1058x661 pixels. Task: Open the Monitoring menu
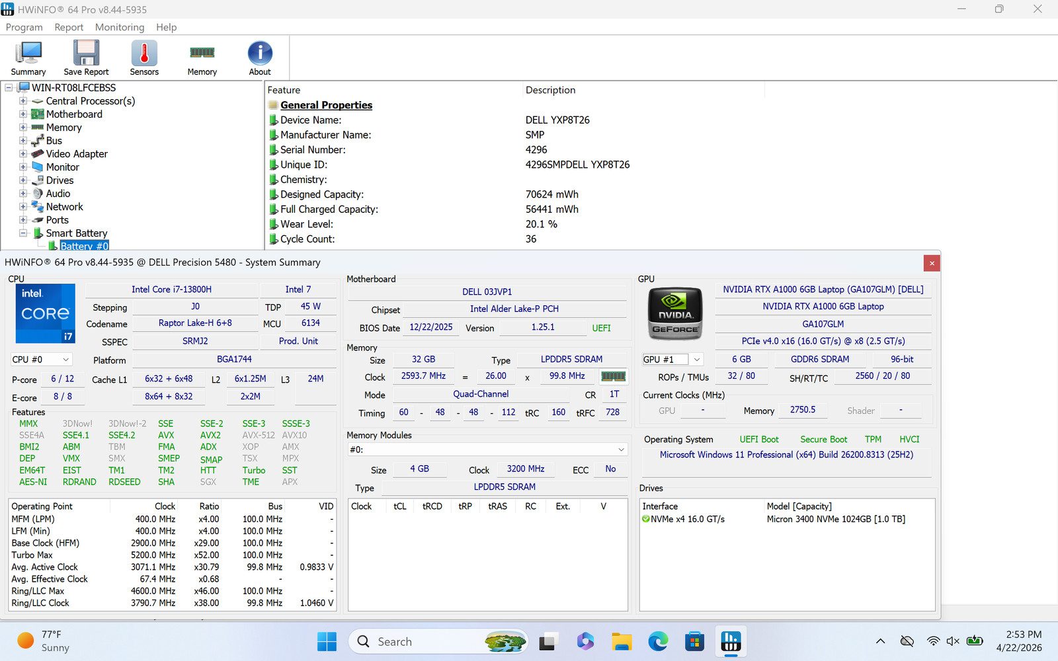(120, 27)
